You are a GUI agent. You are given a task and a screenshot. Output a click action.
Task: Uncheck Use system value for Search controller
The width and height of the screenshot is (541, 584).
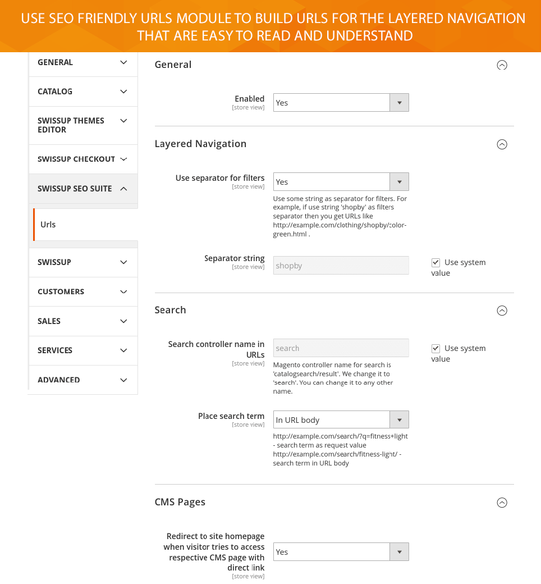click(435, 349)
